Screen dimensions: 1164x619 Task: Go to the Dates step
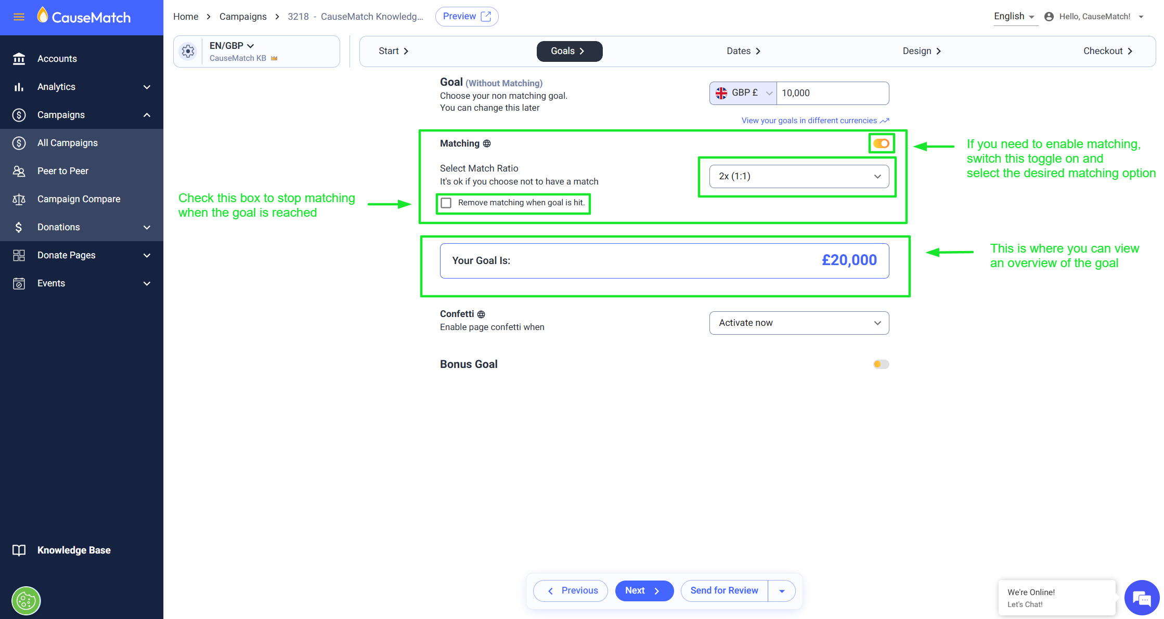(743, 51)
